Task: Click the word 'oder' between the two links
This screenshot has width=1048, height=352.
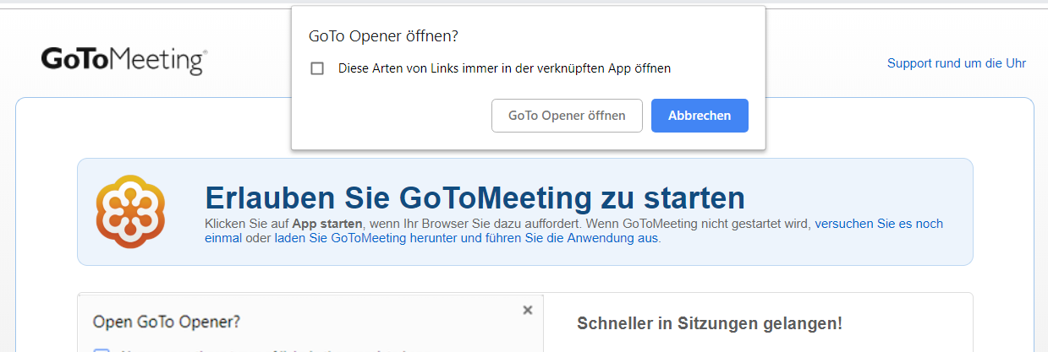Action: 258,238
